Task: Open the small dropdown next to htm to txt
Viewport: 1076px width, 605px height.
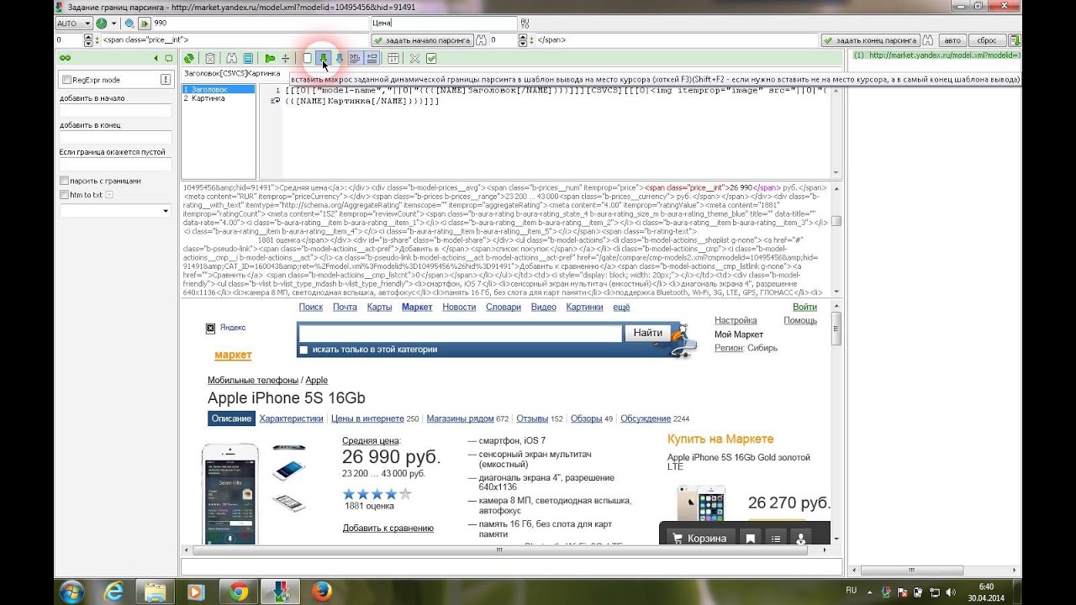Action: coord(109,195)
